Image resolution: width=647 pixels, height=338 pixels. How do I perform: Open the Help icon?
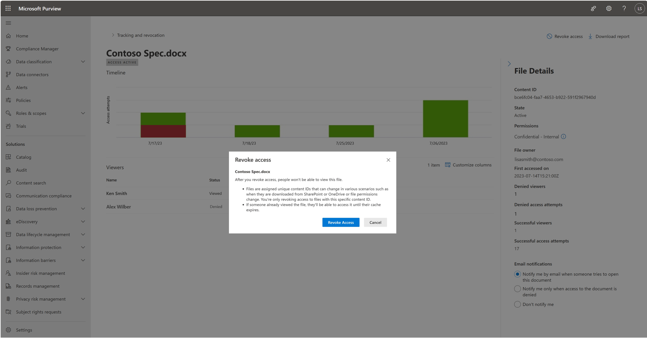click(x=624, y=8)
